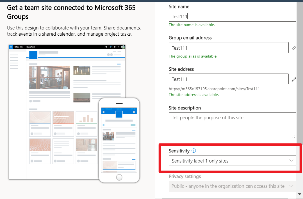
Task: Click the Site description text area
Action: pos(232,126)
